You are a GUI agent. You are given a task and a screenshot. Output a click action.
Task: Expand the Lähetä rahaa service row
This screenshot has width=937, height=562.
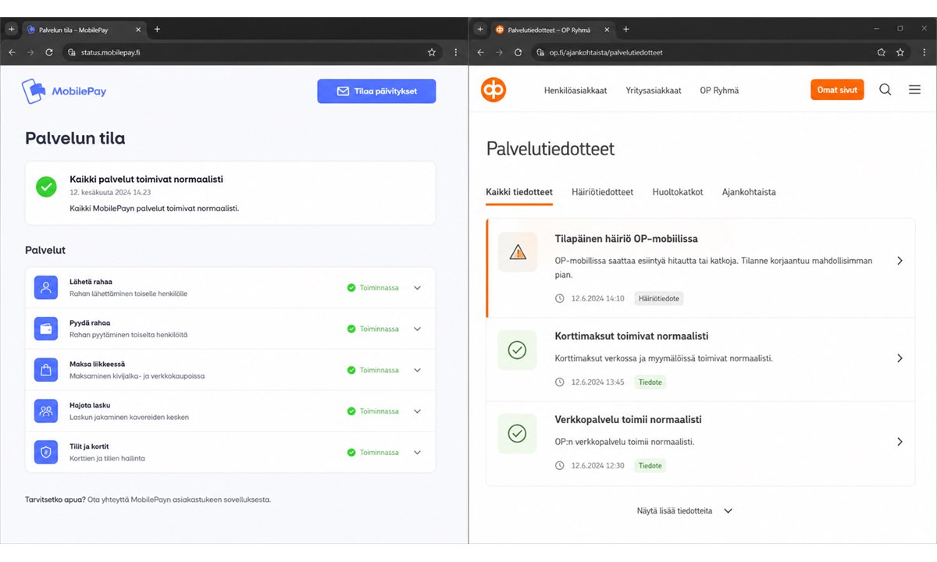coord(417,288)
